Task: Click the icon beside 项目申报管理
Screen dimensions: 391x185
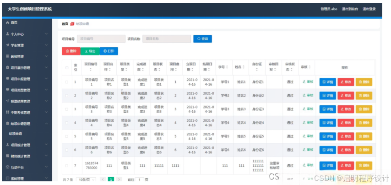Action: coord(7,79)
